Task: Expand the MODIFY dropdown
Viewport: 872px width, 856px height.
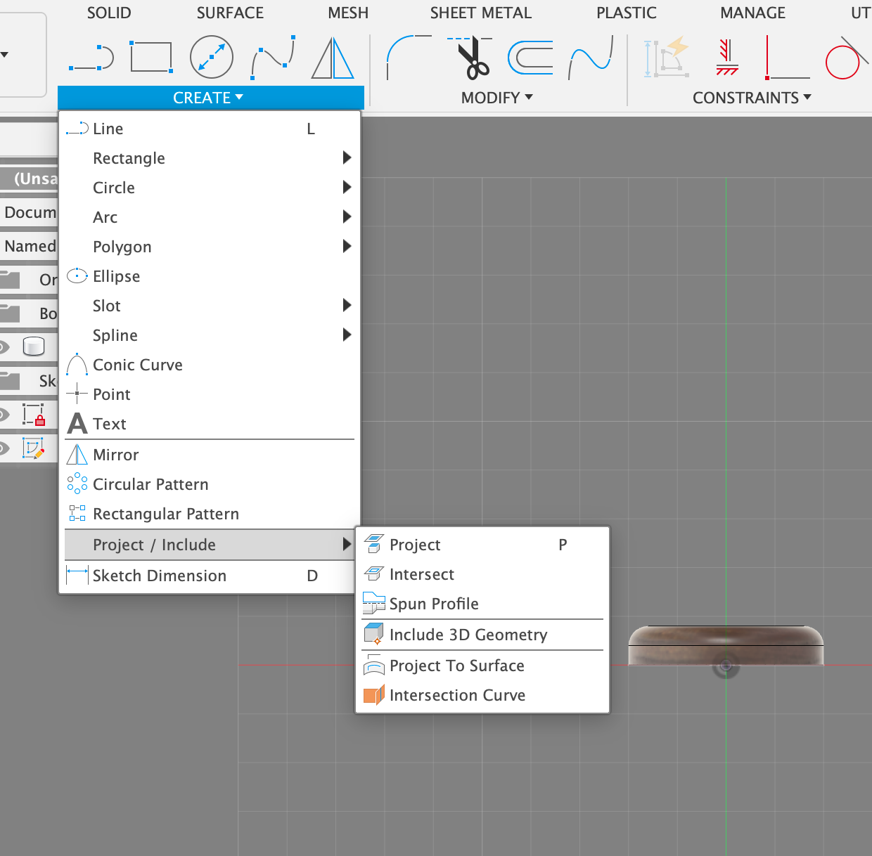Action: pos(496,98)
